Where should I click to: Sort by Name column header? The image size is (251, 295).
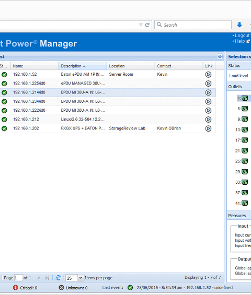pyautogui.click(x=35, y=66)
